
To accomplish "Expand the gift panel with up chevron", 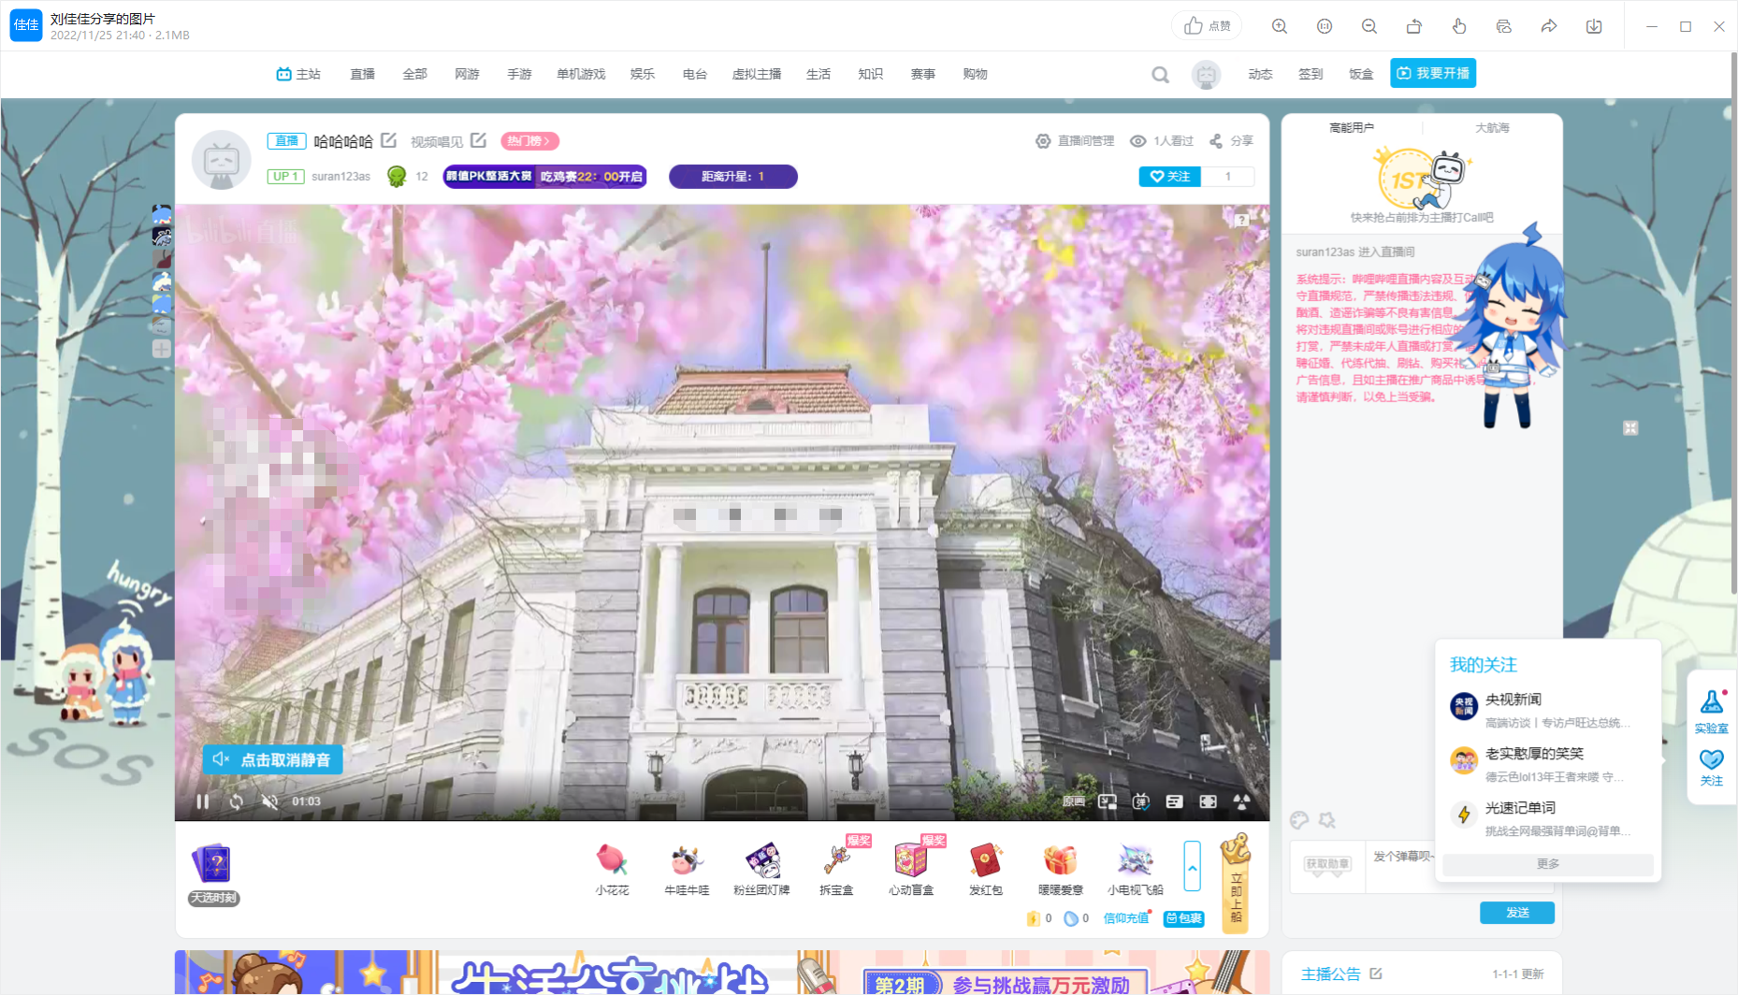I will [x=1193, y=866].
